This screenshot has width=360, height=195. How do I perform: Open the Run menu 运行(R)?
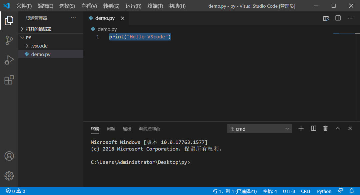coord(133,6)
